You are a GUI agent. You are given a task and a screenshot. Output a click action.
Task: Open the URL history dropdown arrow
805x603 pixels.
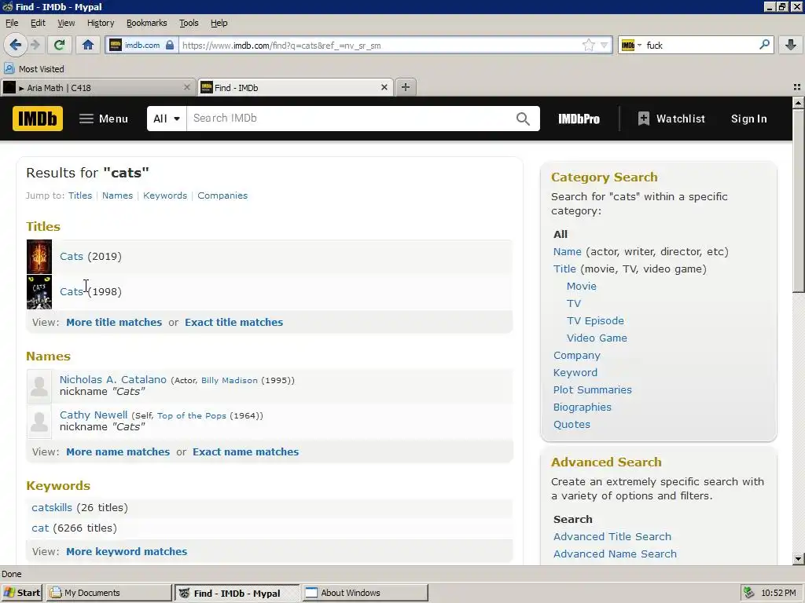pyautogui.click(x=605, y=45)
